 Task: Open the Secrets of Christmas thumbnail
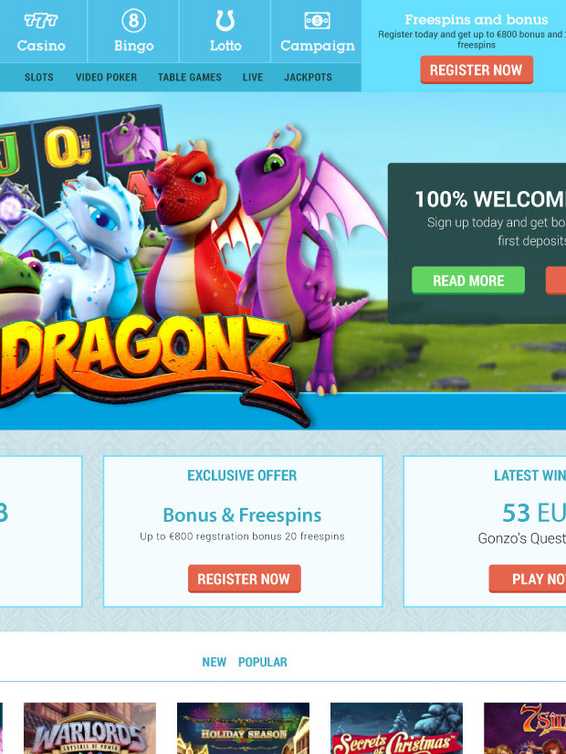[x=396, y=728]
